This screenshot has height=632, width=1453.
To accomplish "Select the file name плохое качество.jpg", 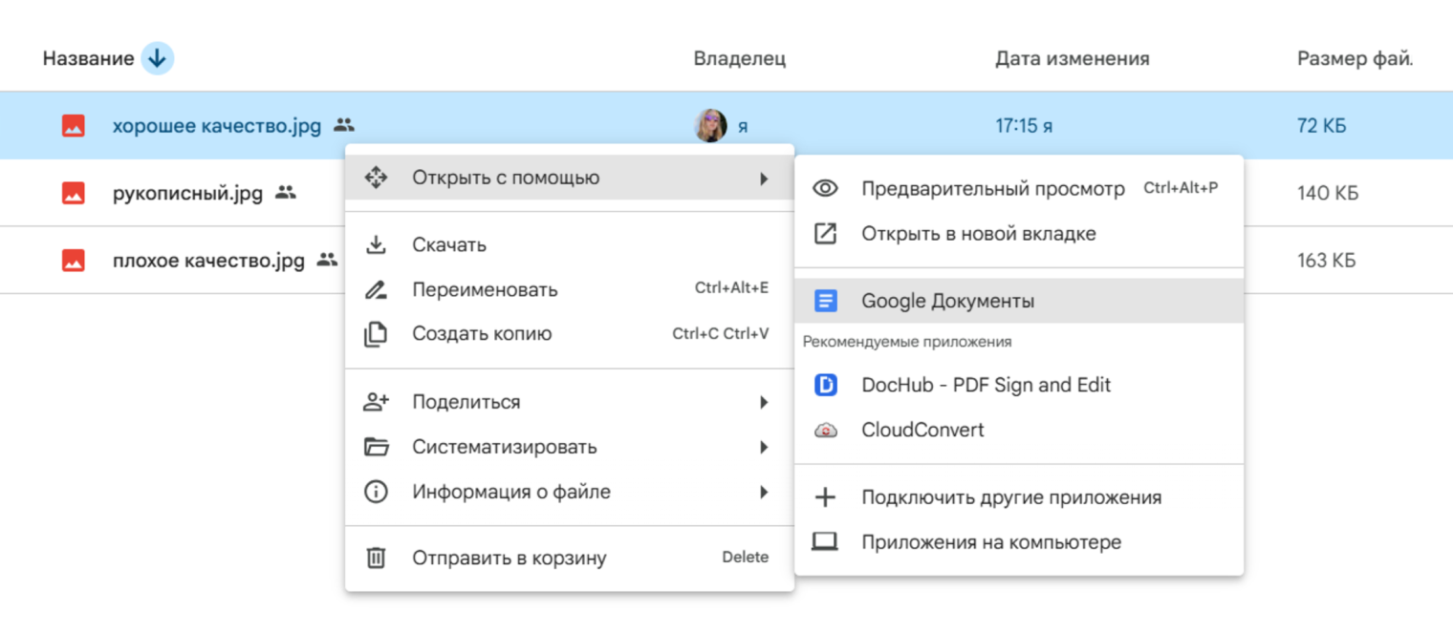I will [x=208, y=260].
